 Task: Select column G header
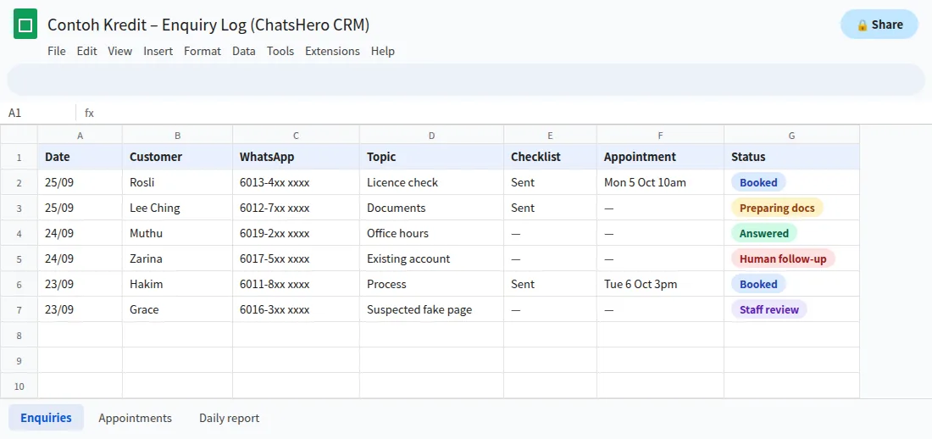[791, 136]
